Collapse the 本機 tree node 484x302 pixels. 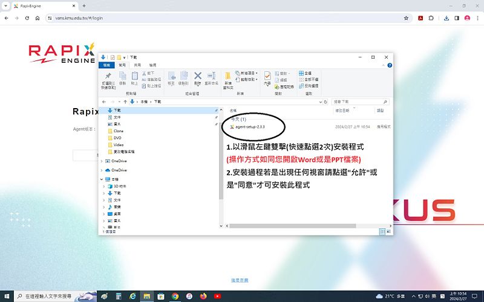102,179
